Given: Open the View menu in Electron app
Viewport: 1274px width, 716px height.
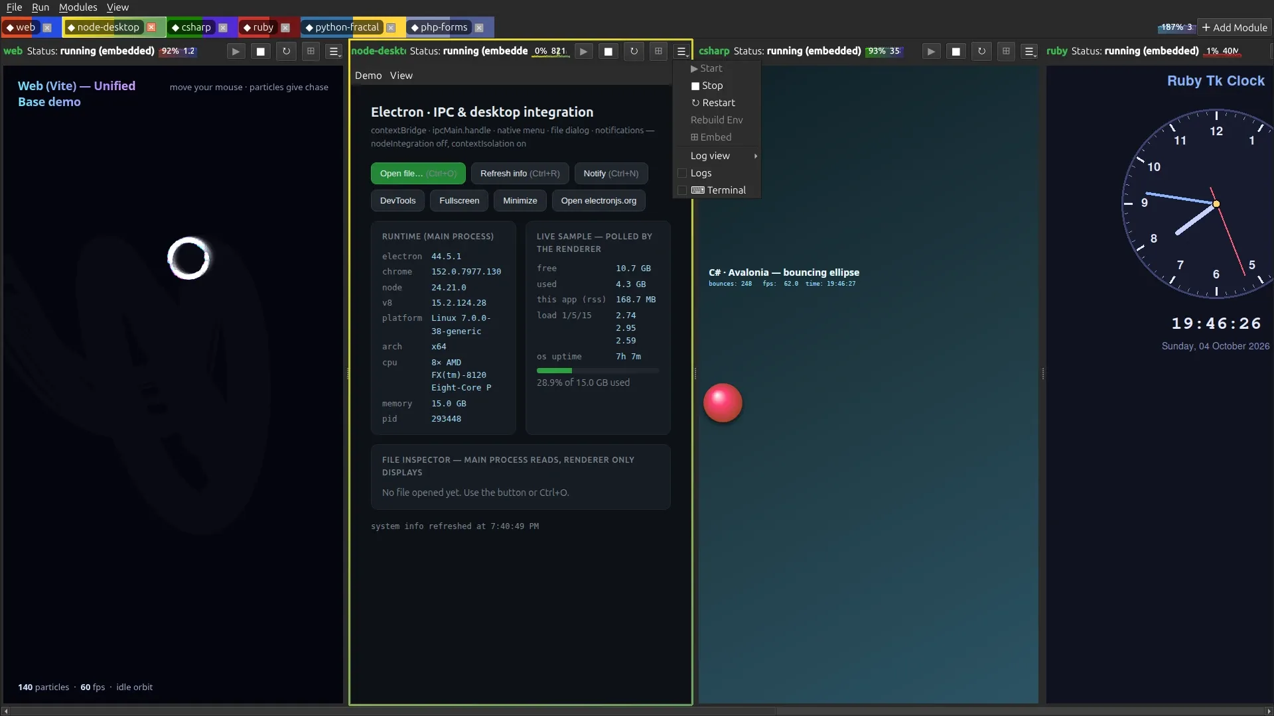Looking at the screenshot, I should pyautogui.click(x=401, y=76).
